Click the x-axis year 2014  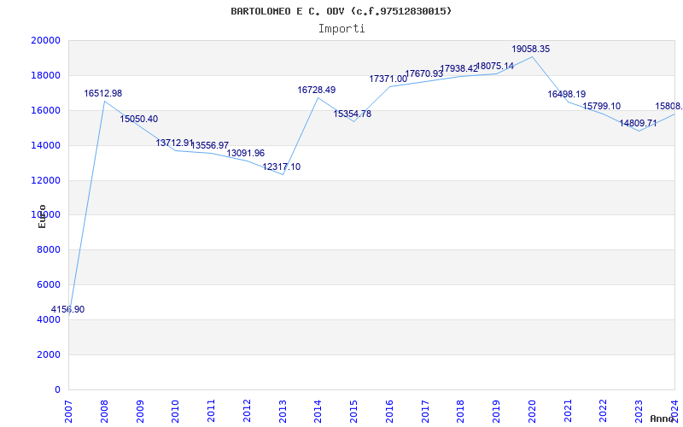coord(318,412)
